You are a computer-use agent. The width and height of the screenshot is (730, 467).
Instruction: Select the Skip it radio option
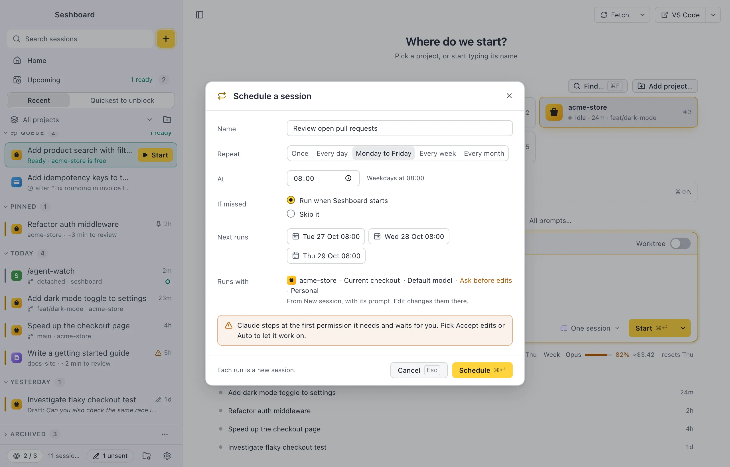tap(303, 214)
